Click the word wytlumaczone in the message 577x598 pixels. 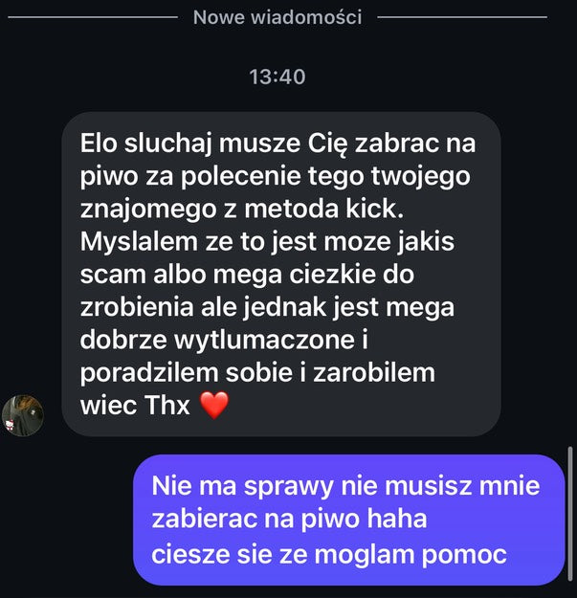pyautogui.click(x=265, y=340)
